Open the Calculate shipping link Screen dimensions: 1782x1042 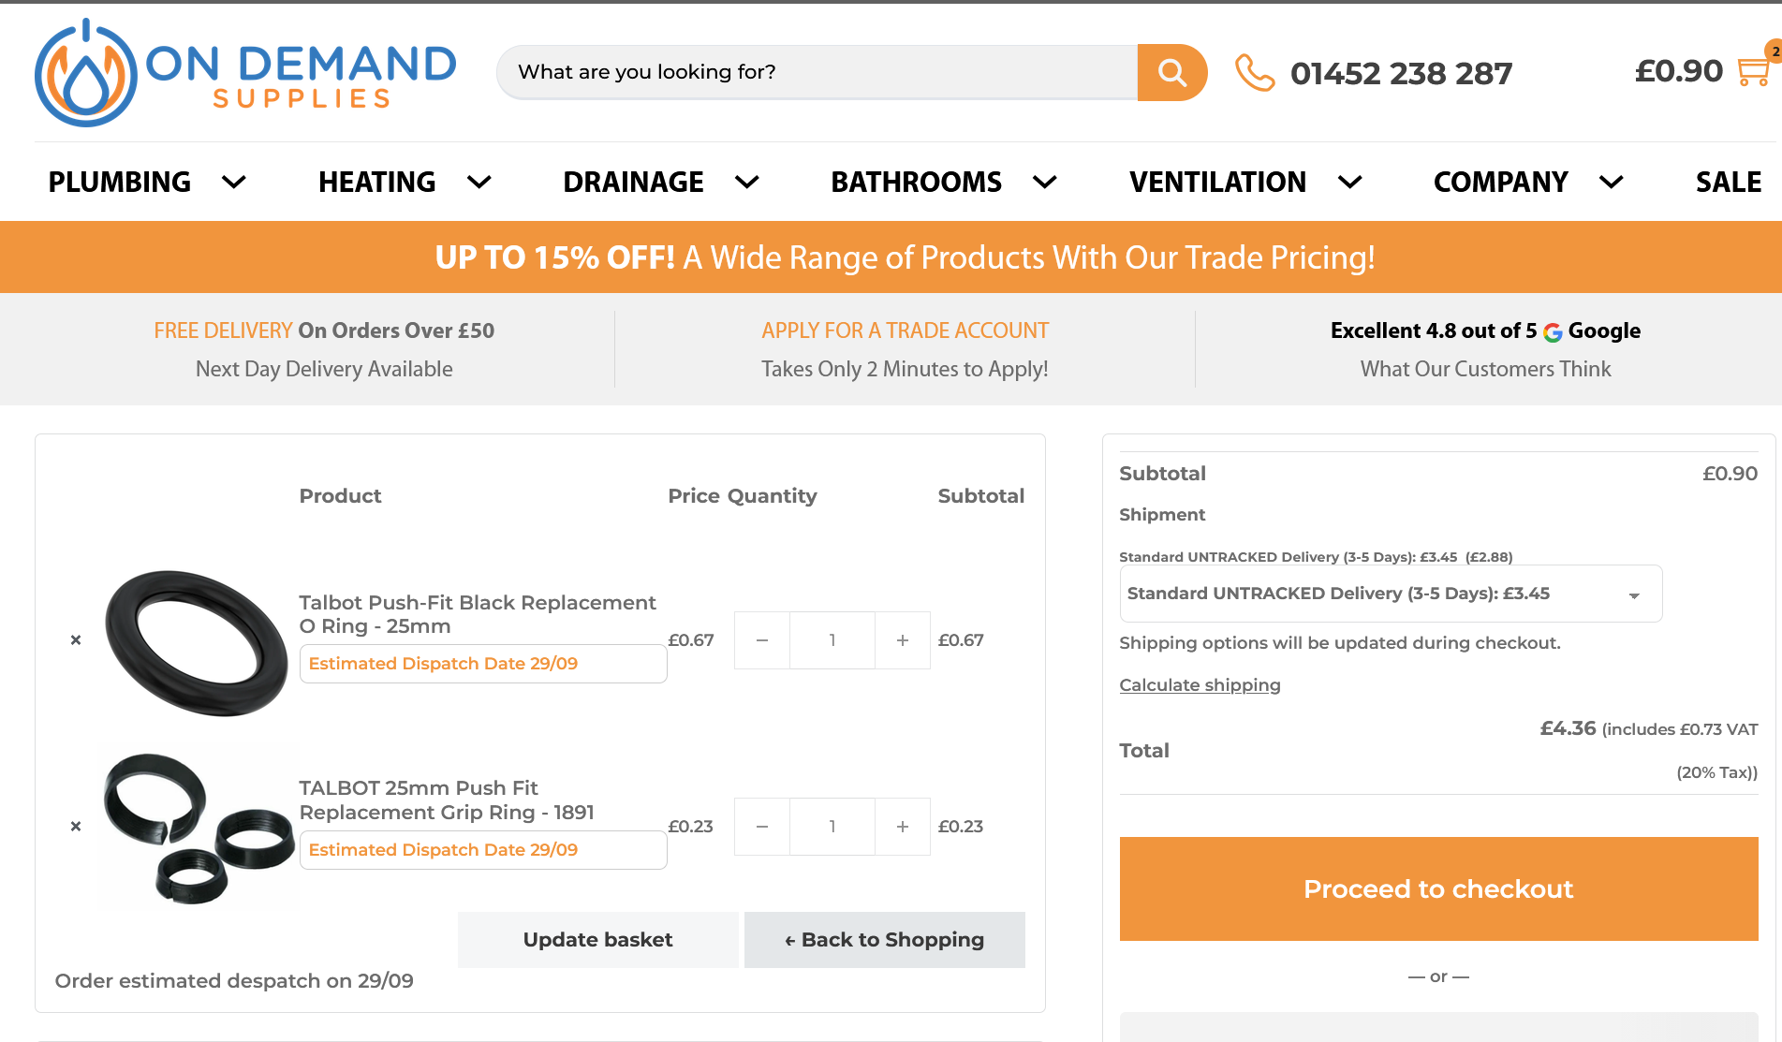[x=1200, y=684]
